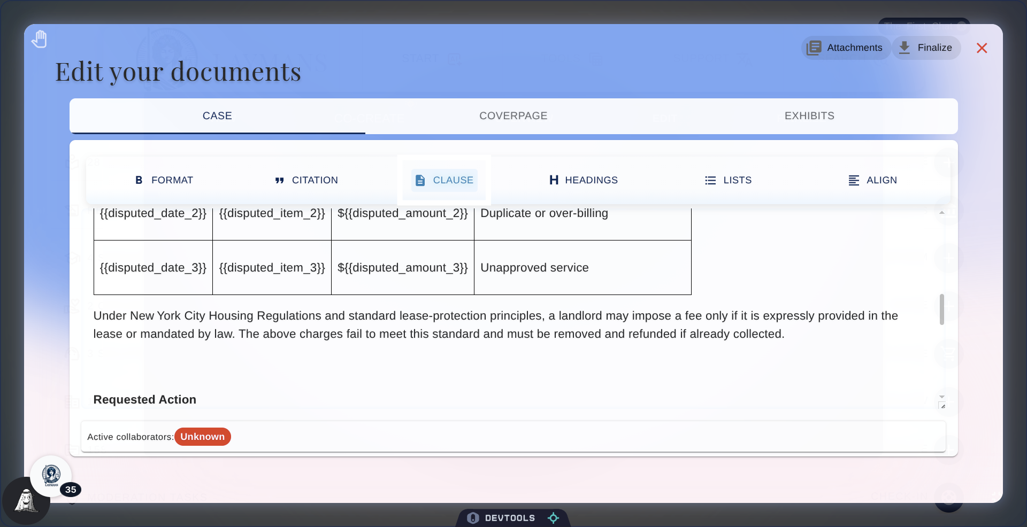The width and height of the screenshot is (1027, 527).
Task: Select the Clause tool
Action: coord(443,180)
